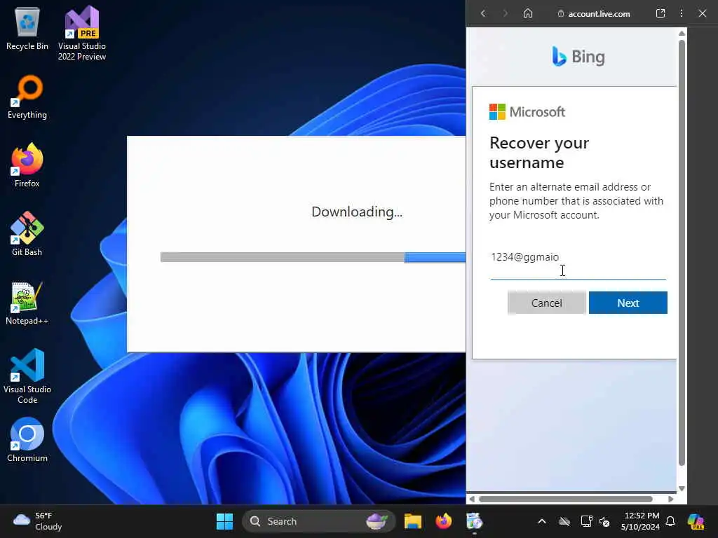This screenshot has width=718, height=538.
Task: Click the home icon in browser pane
Action: [528, 14]
